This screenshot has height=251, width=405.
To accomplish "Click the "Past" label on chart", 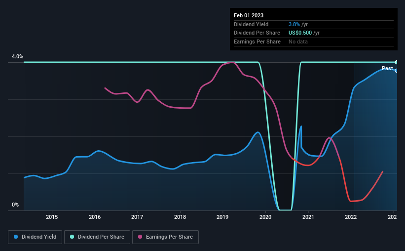I will tap(387, 68).
